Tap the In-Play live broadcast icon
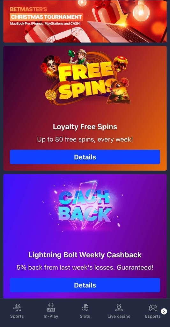The image size is (170, 327). 51,308
